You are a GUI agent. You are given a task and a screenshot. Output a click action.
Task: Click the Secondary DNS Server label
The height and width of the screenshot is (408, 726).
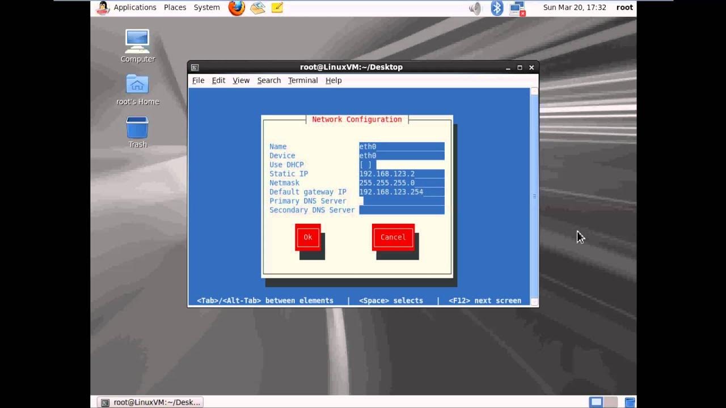coord(312,210)
